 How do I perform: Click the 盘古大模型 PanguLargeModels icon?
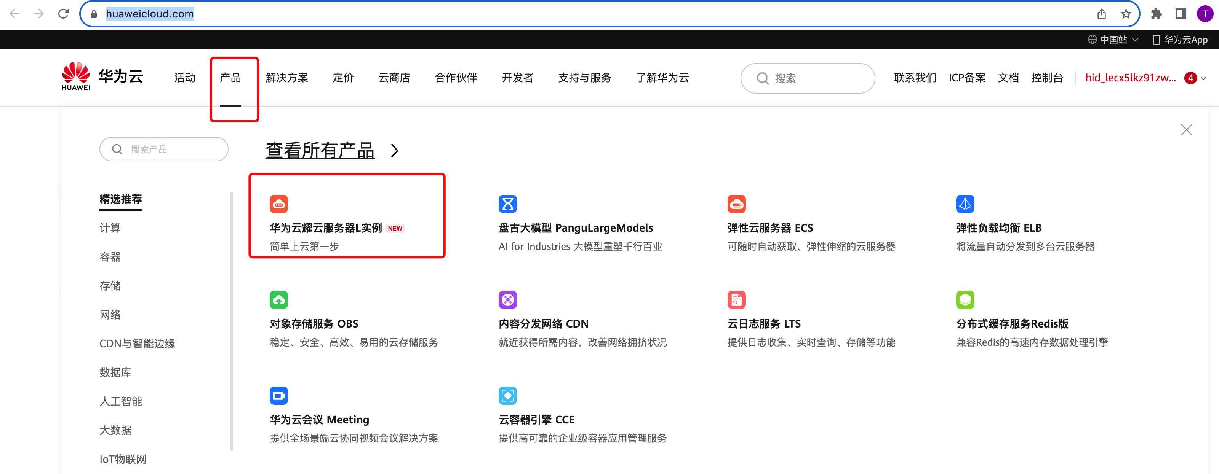pyautogui.click(x=507, y=204)
